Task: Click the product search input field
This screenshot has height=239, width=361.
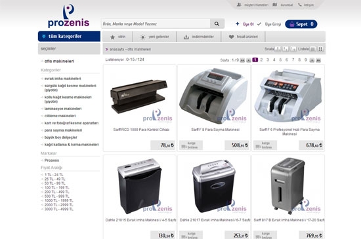Action: click(x=156, y=24)
